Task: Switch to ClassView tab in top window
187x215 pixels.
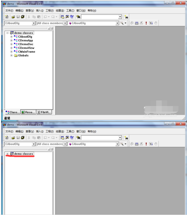Action: (13, 112)
